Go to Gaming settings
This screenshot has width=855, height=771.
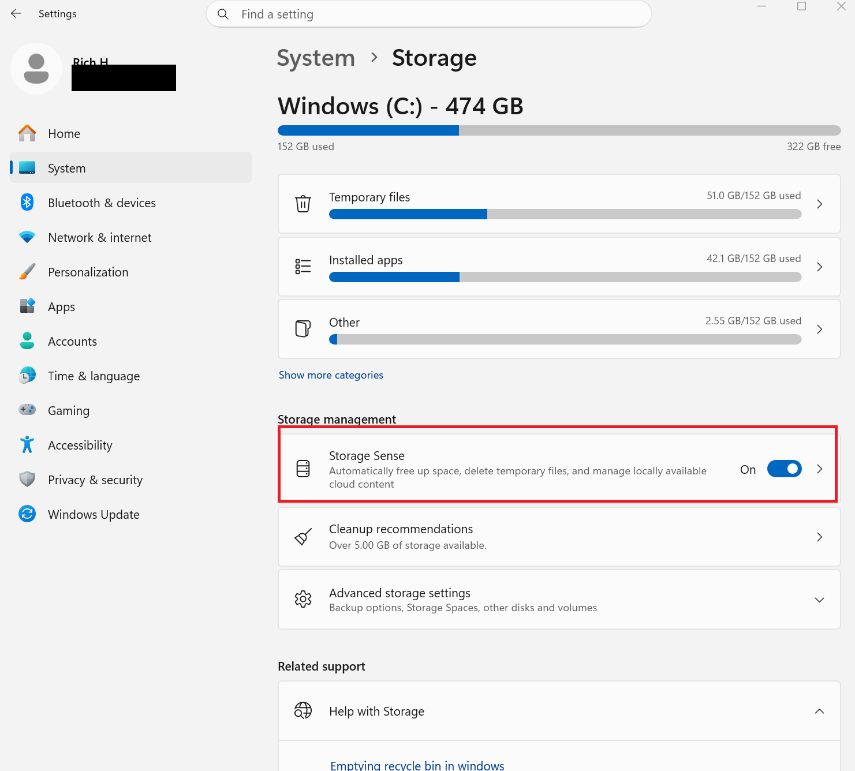click(131, 410)
